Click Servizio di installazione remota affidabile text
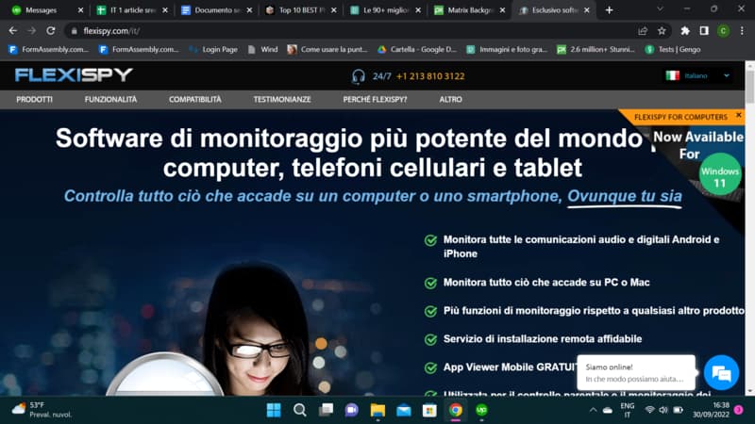Image resolution: width=755 pixels, height=424 pixels. tap(543, 339)
